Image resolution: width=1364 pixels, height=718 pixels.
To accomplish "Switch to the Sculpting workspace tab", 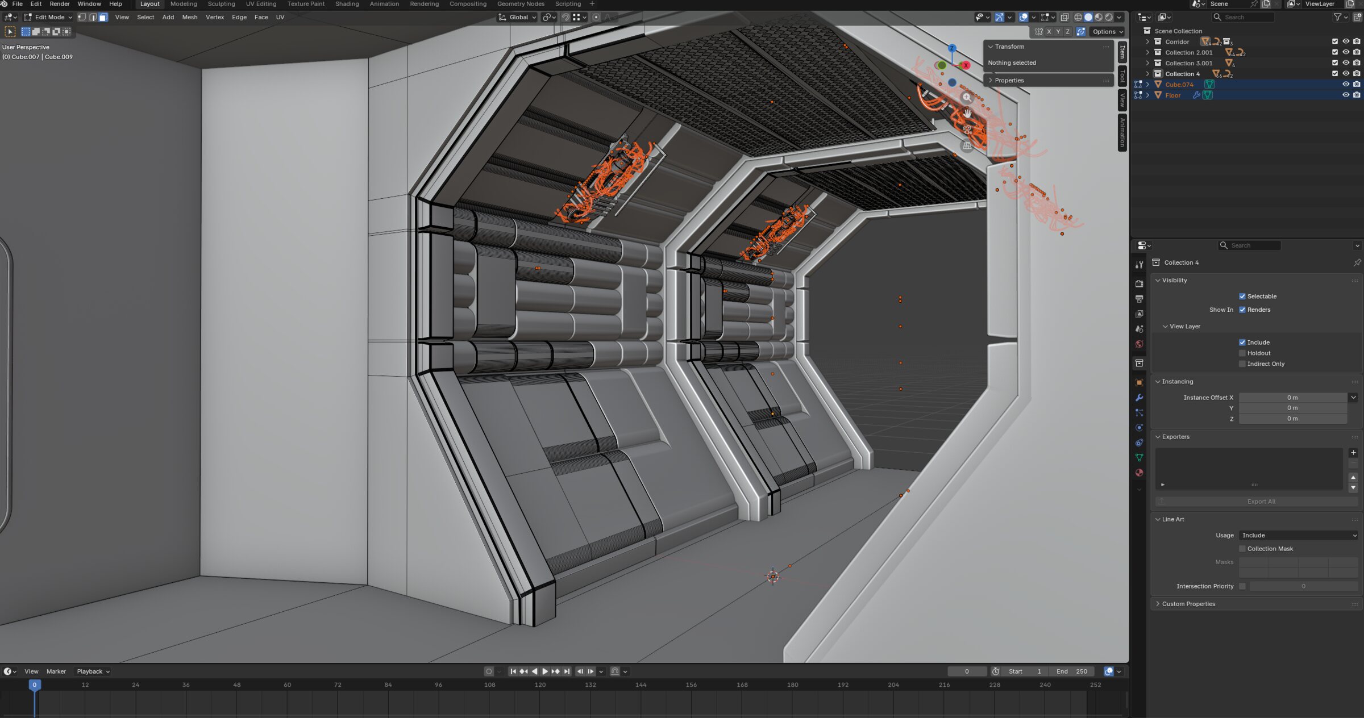I will click(x=221, y=4).
